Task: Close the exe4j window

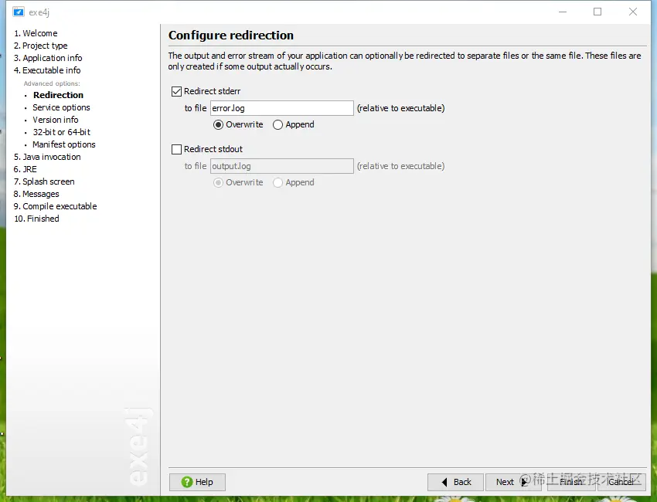Action: tap(633, 12)
